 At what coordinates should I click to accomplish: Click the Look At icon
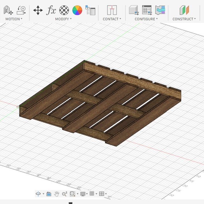point(49,194)
